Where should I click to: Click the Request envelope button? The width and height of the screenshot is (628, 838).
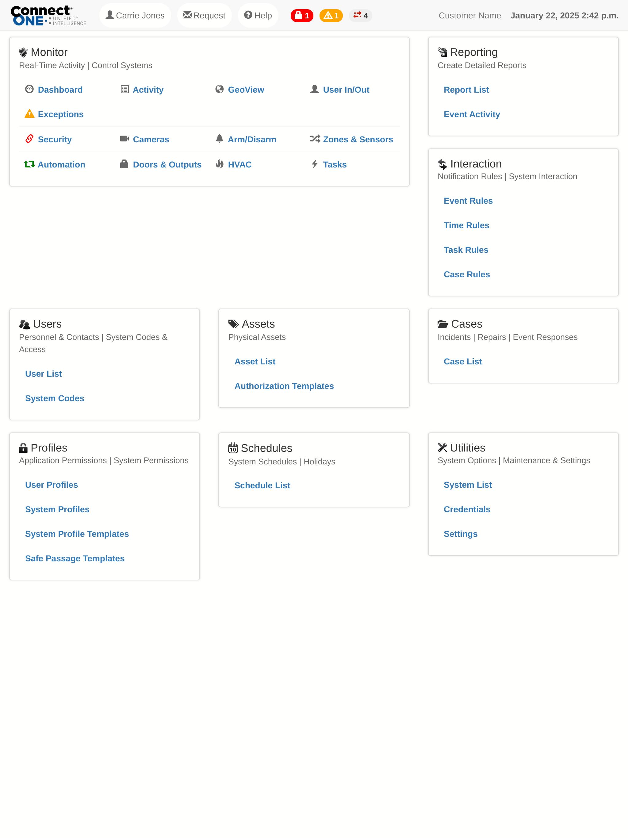point(204,16)
